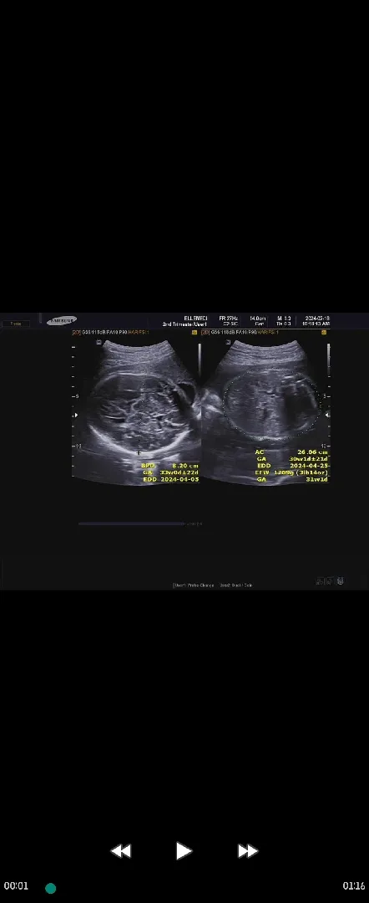This screenshot has height=903, width=369.
Task: Start playback with the play button
Action: pos(184,850)
